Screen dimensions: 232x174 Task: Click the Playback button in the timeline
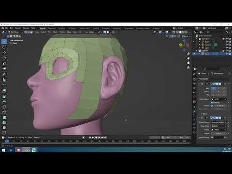tap(12, 138)
